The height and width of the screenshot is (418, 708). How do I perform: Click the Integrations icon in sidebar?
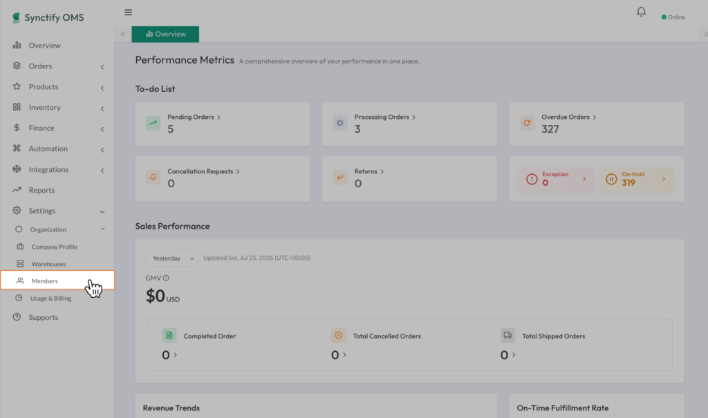pos(17,169)
